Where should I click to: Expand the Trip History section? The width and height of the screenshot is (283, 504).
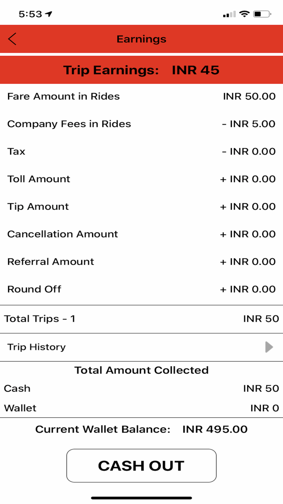click(141, 347)
